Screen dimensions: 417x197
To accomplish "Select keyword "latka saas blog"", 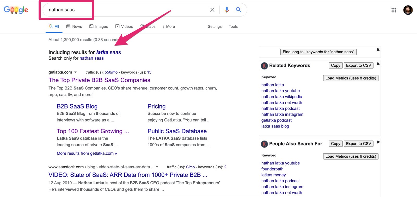I will click(x=275, y=126).
